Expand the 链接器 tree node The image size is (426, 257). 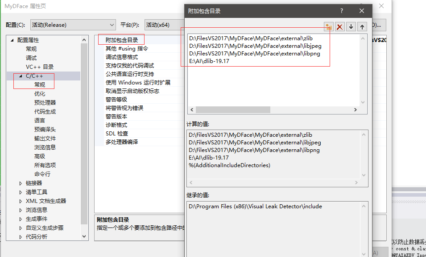point(21,183)
